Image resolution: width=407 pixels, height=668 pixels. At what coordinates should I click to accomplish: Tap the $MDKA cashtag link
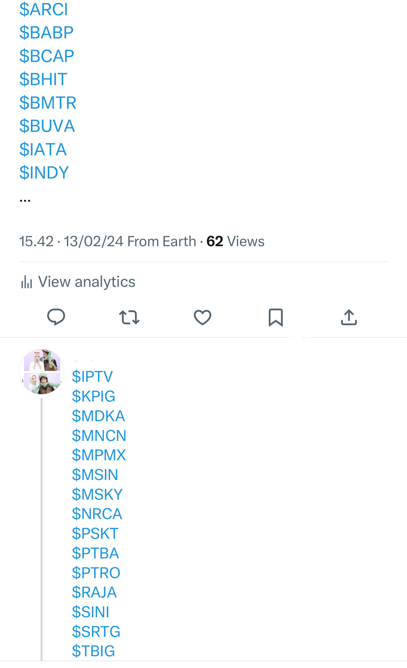98,416
